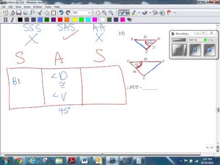Click the Zoom Out magnifier

[111, 13]
